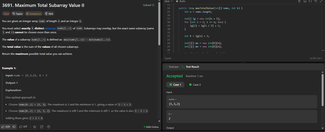Viewport: 325px width, 132px height.
Task: Reset code with undo arrow icon
Action: click(x=316, y=1)
